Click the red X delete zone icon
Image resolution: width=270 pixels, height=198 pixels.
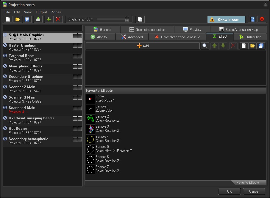[x=58, y=20]
